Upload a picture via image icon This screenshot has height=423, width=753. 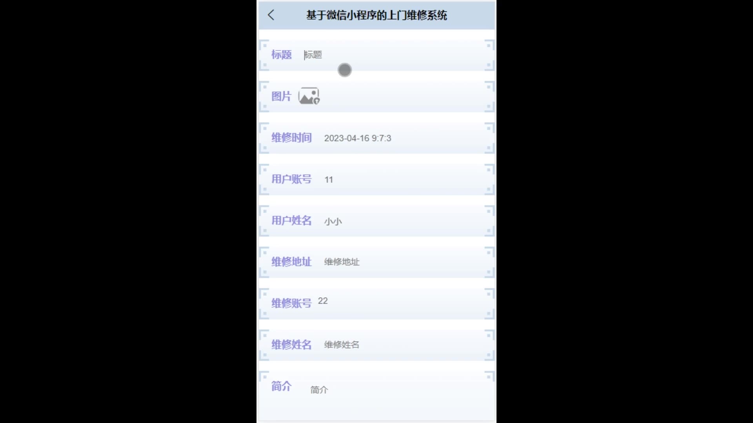click(309, 96)
